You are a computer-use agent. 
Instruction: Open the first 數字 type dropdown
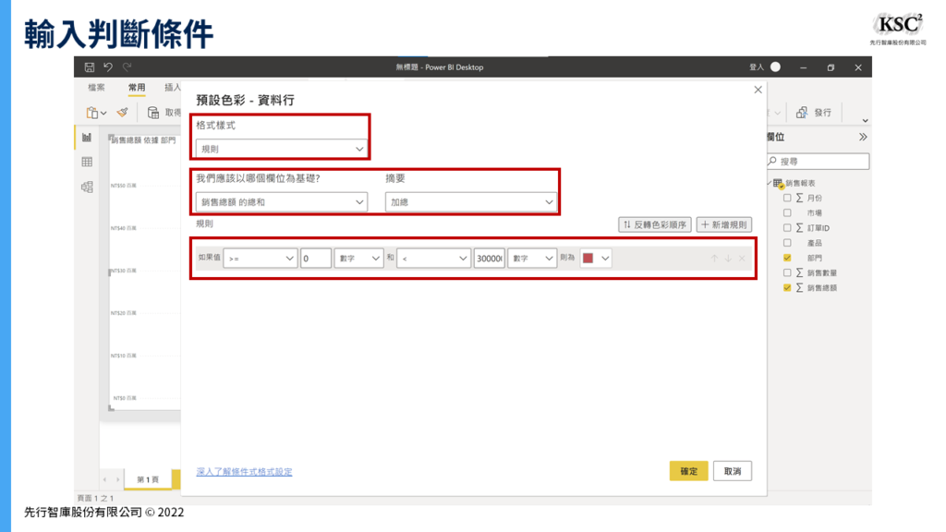(358, 259)
